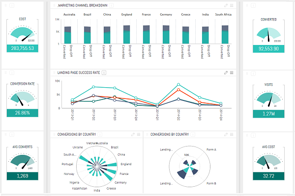Edit the Landing Page Success Rate widget
The image size is (295, 196).
click(226, 73)
